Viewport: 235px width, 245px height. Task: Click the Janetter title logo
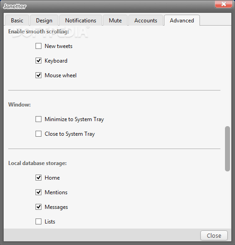(15, 6)
